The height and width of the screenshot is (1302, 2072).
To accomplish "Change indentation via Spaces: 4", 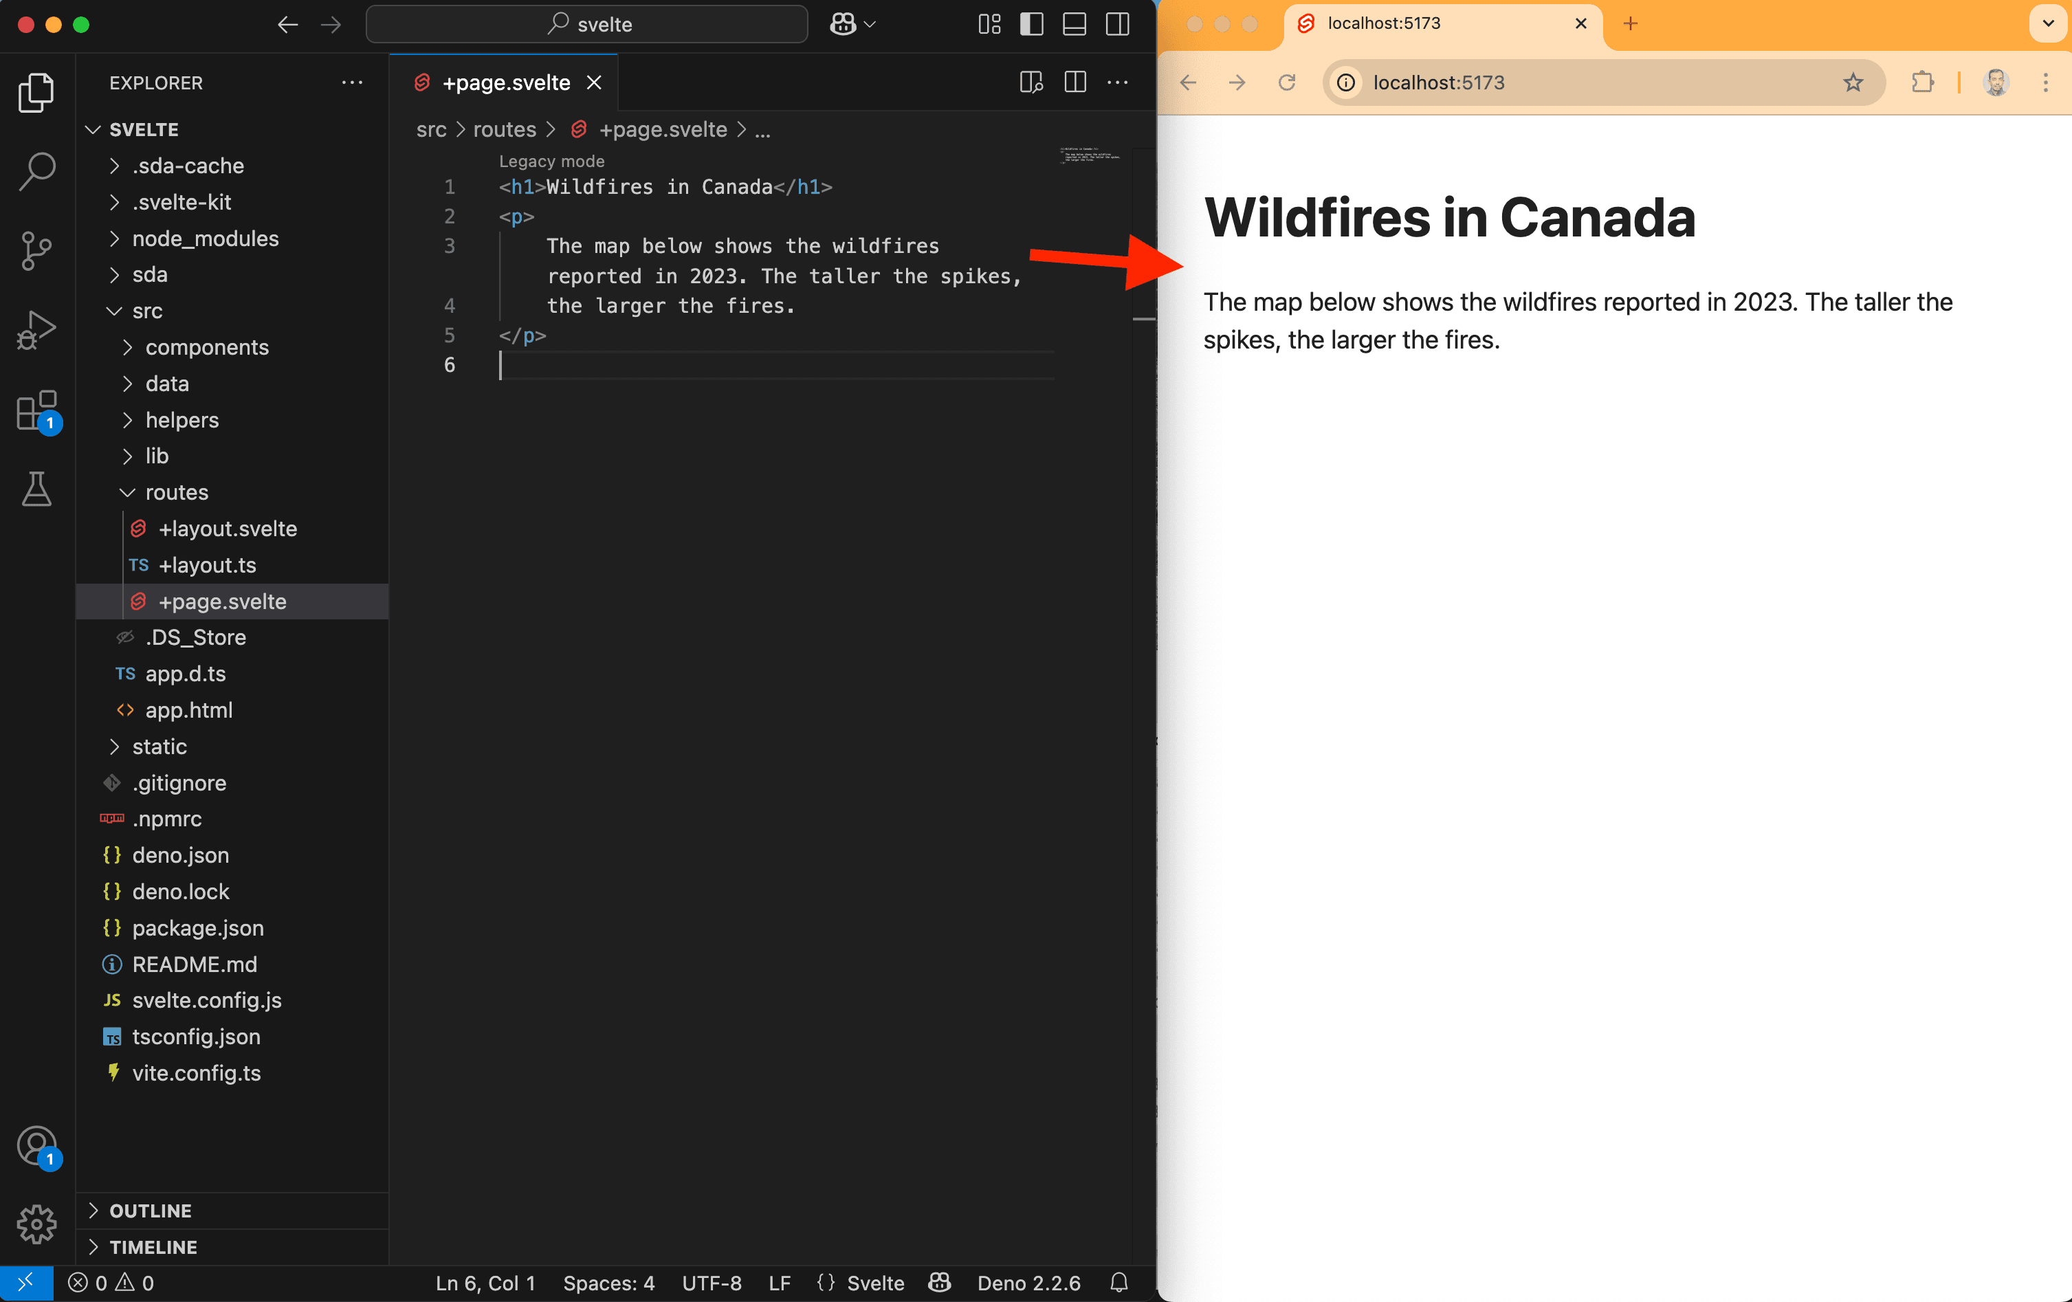I will (x=608, y=1282).
